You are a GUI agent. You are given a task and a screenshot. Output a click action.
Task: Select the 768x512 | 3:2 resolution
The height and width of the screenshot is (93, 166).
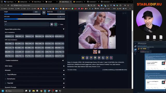pos(30,36)
